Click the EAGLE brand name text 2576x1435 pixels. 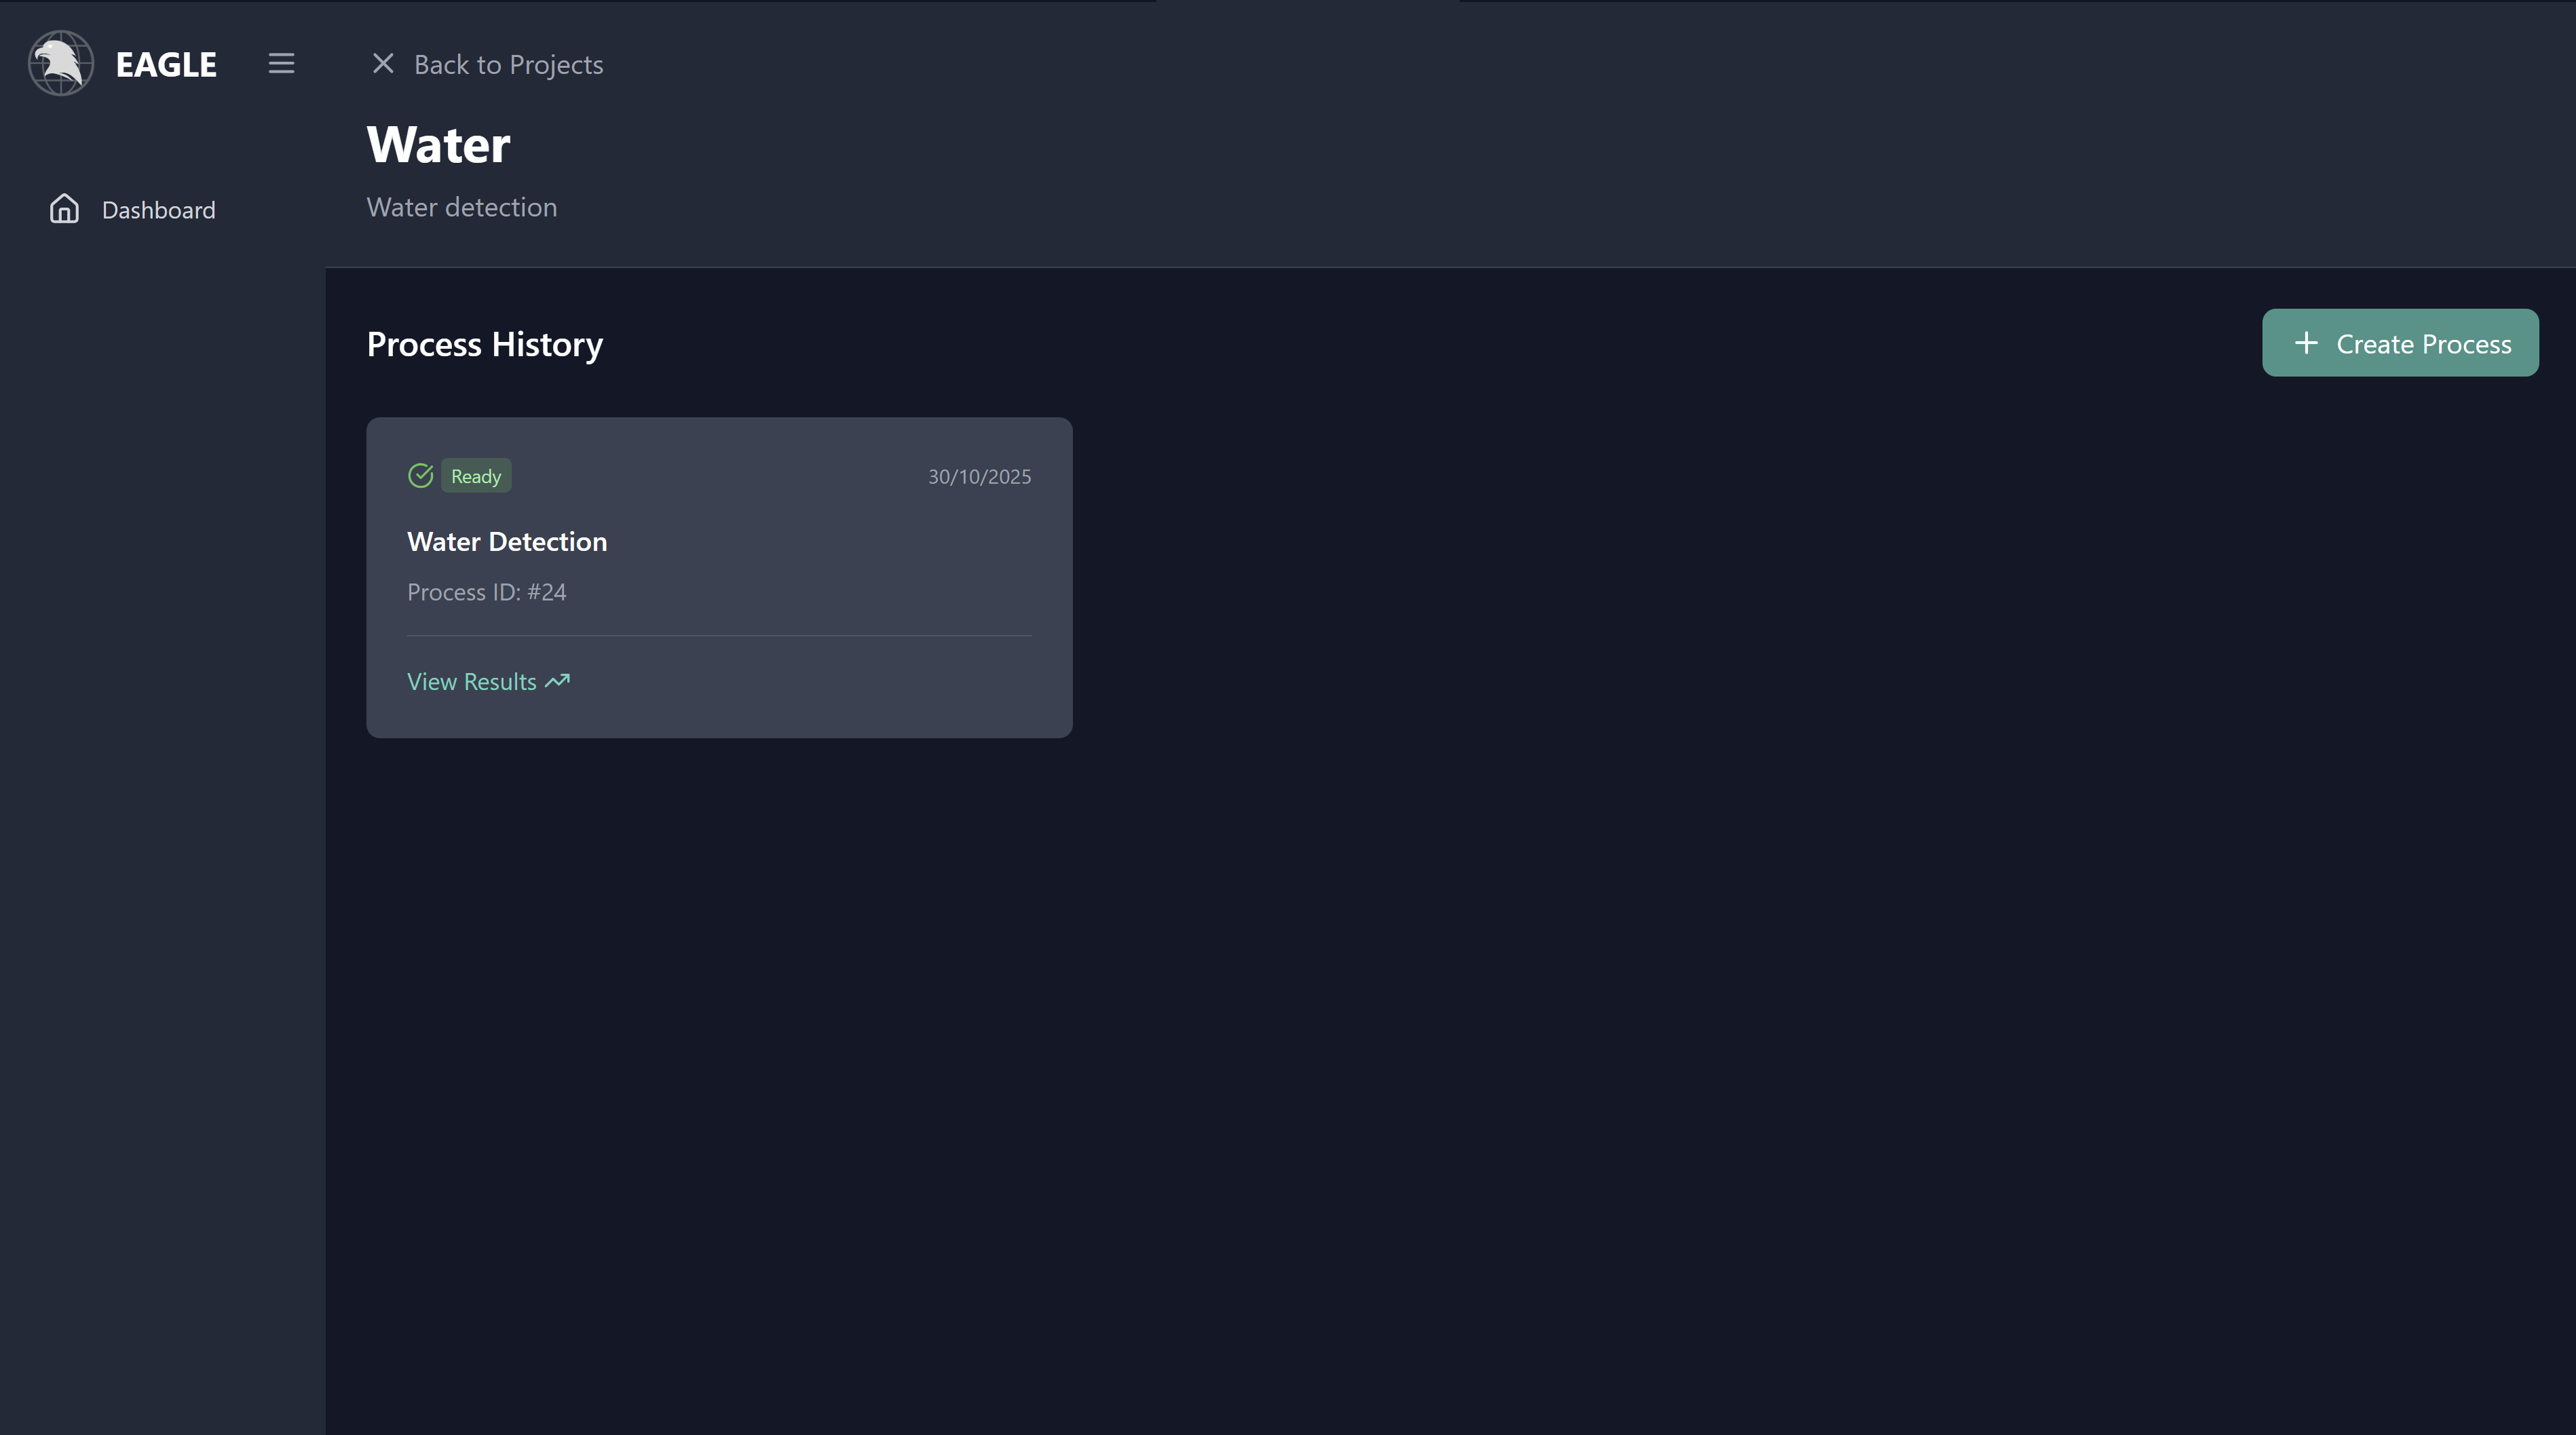pyautogui.click(x=166, y=65)
